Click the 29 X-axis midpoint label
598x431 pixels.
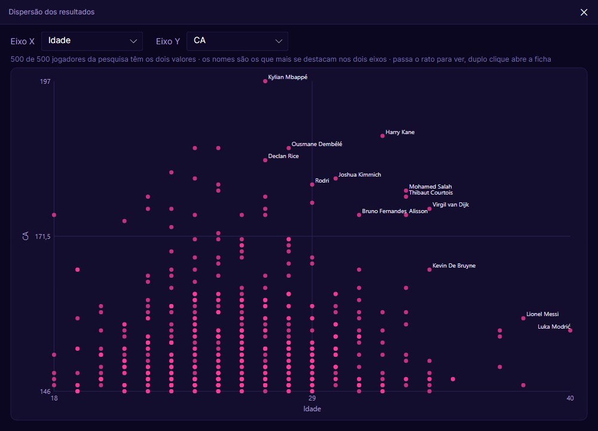point(312,398)
